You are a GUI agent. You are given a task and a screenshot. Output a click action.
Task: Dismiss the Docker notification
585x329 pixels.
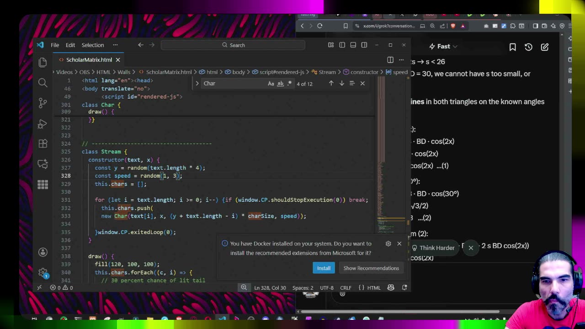click(x=399, y=244)
